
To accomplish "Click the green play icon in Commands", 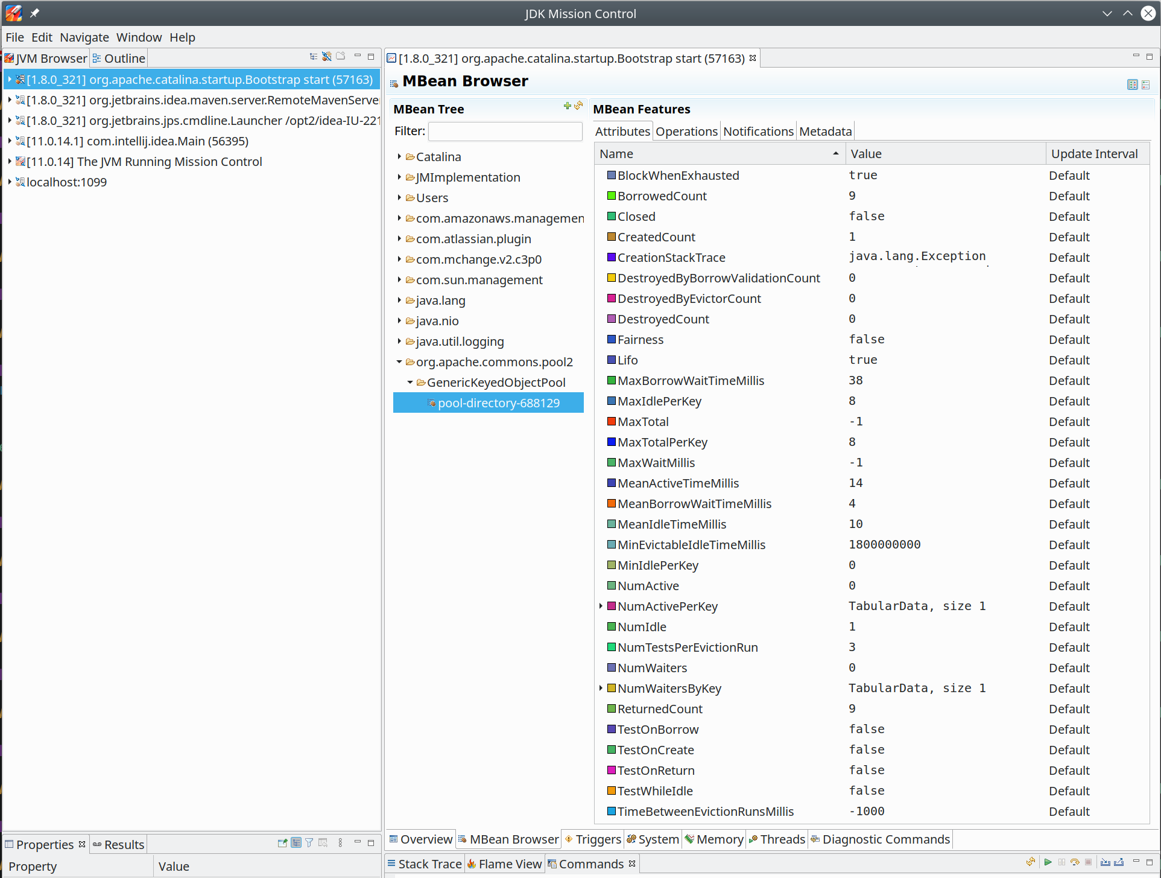I will pyautogui.click(x=1048, y=862).
